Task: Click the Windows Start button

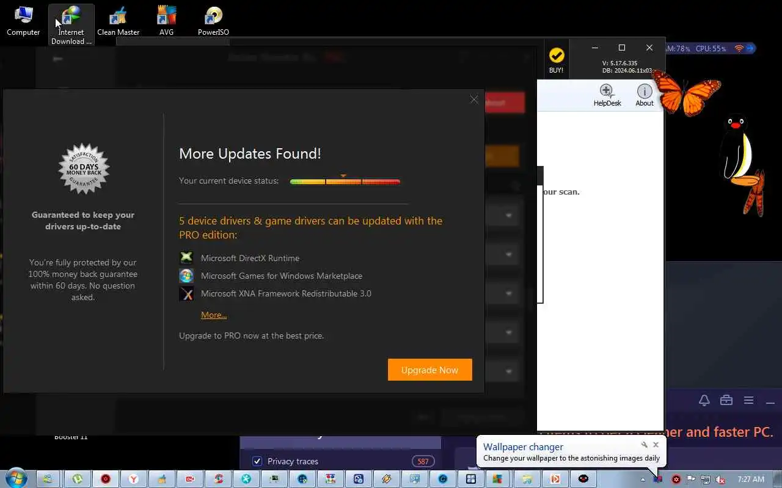Action: (x=16, y=479)
